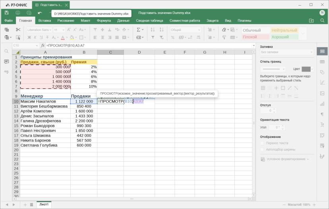
Task: Click the Undo arrow icon
Action: (x=40, y=13)
